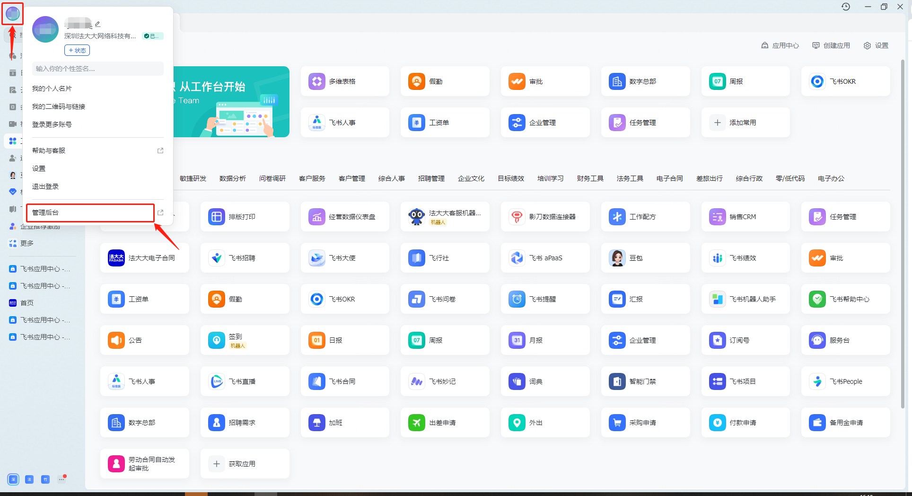Open the 日报 daily report app
This screenshot has height=496, width=912.
coord(345,340)
